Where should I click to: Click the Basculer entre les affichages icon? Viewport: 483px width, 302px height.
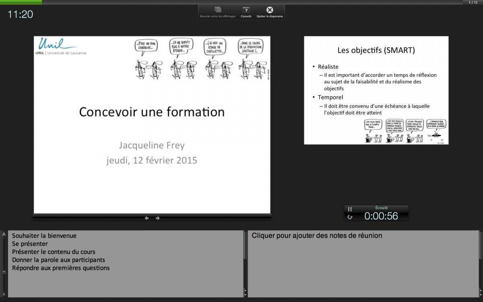point(218,10)
